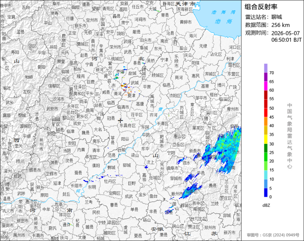Click the 冠县 map label
The image size is (304, 241).
click(x=111, y=118)
